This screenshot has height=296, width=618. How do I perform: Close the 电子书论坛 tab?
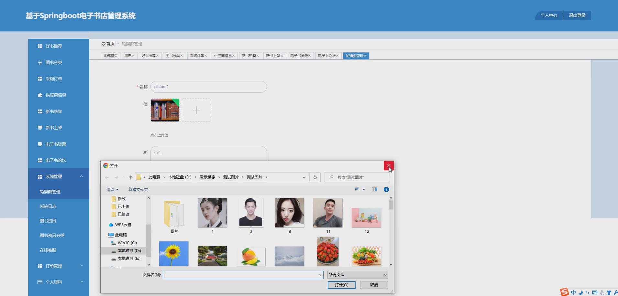tap(337, 56)
